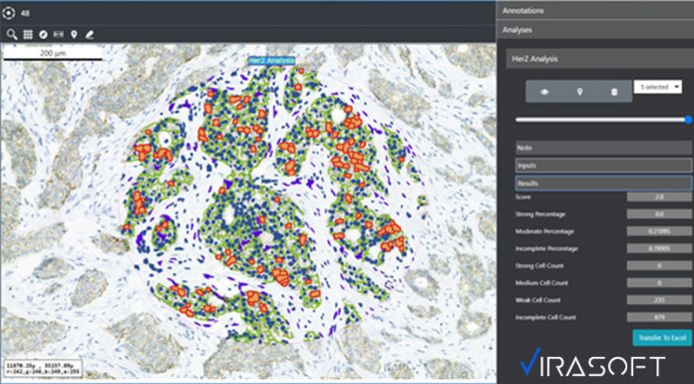Click the Her2 Analysis label on the image
The width and height of the screenshot is (694, 384).
[x=271, y=61]
